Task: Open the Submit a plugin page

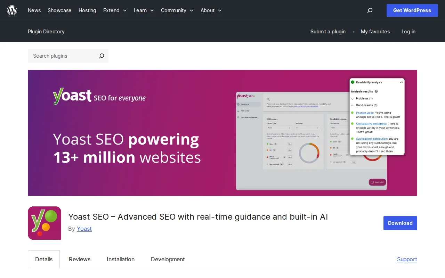Action: point(328,32)
